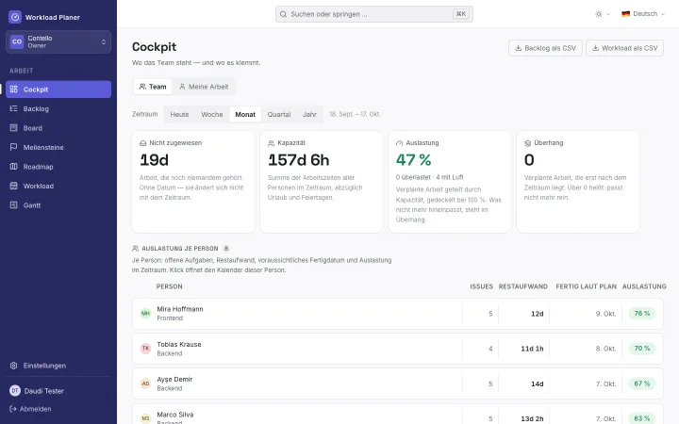
Task: Click the 19d value in Nicht zugewiesen
Action: [154, 160]
